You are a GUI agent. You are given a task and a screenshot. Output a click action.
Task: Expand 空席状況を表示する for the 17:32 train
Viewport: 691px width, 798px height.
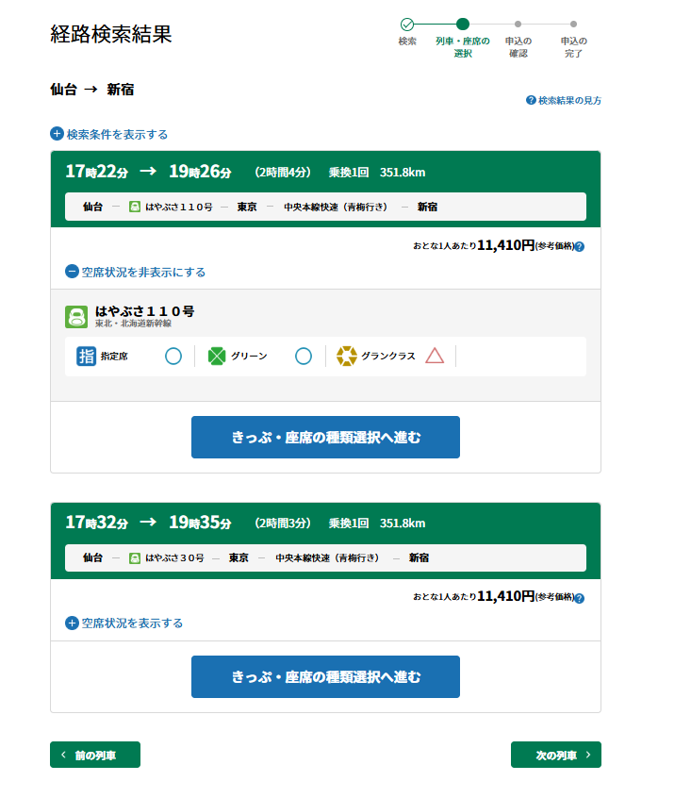coord(123,623)
